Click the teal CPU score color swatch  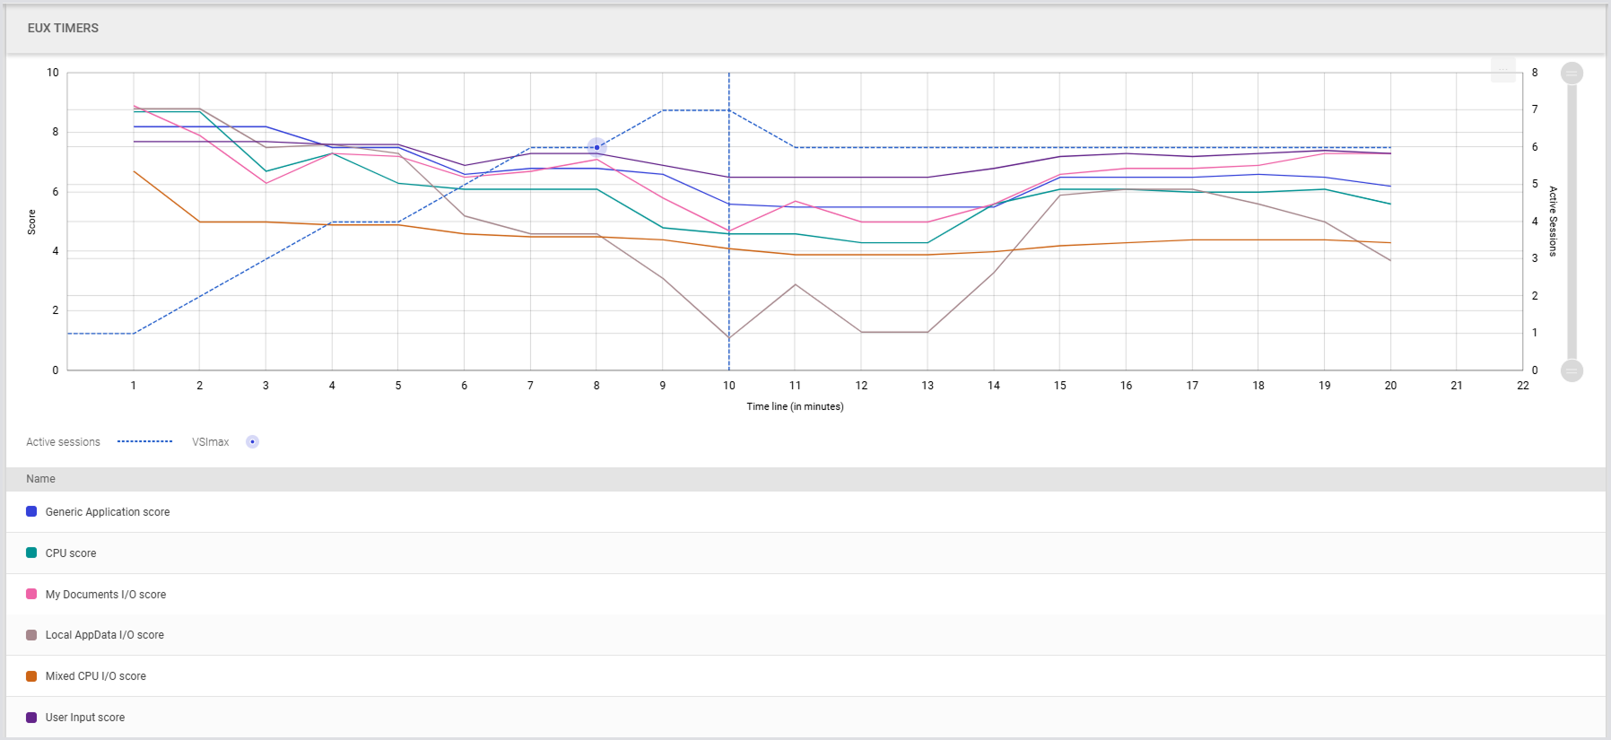(31, 553)
